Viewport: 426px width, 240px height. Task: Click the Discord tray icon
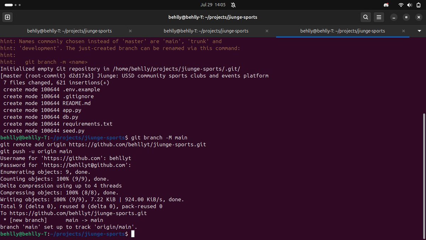(x=386, y=5)
